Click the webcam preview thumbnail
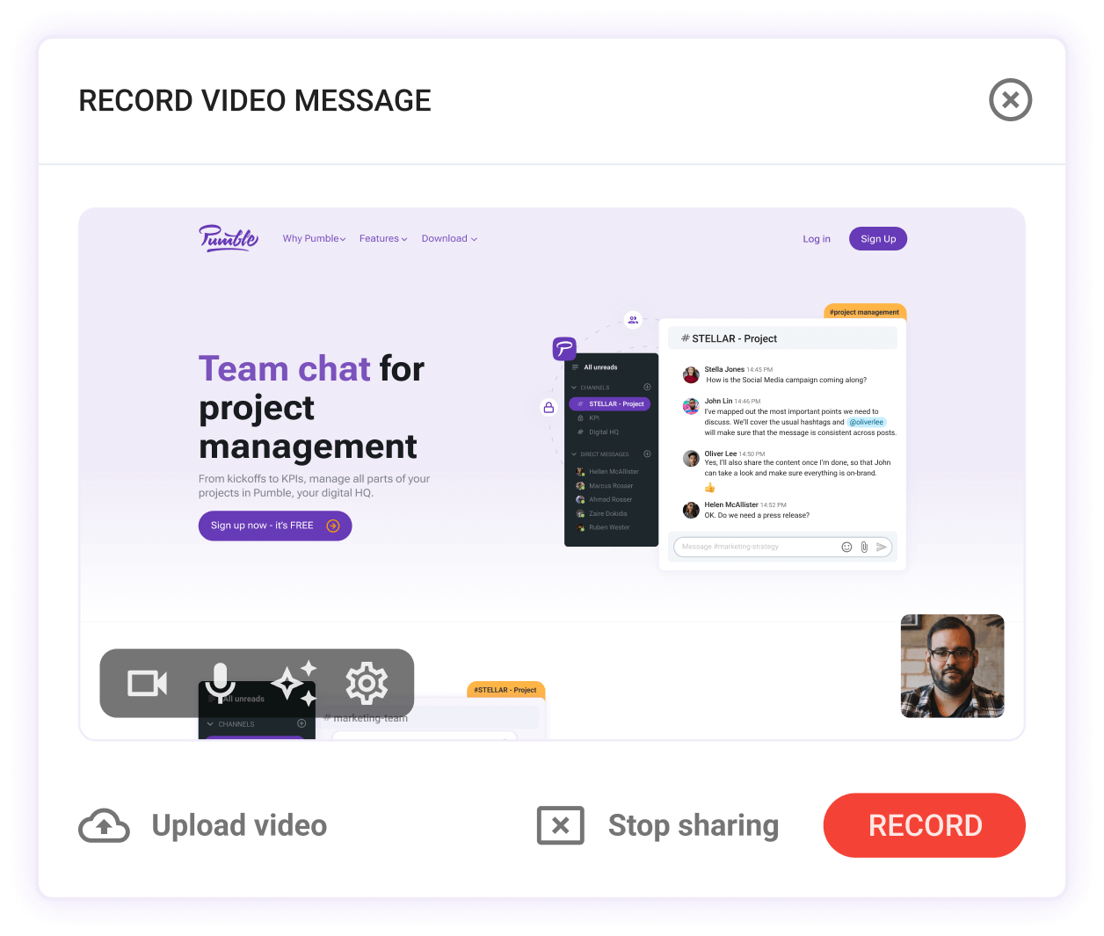Viewport: 1104px width, 936px height. [x=952, y=665]
